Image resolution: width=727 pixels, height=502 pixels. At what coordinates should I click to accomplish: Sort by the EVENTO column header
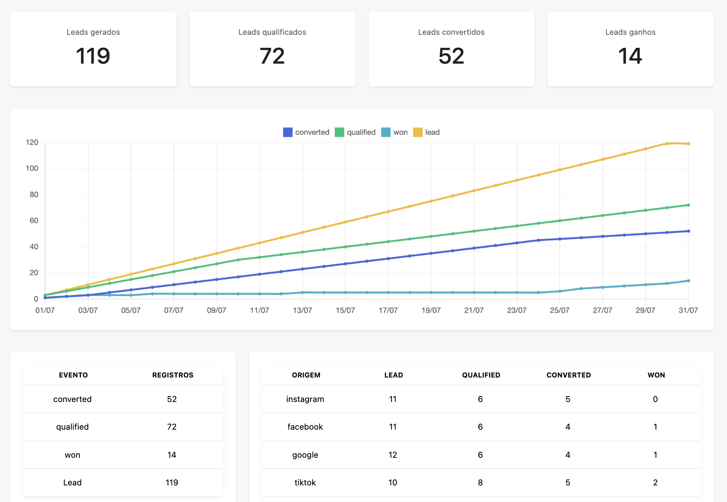click(73, 375)
